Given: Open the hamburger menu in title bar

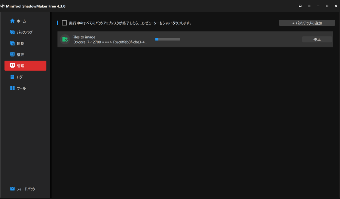Looking at the screenshot, I should pos(309,6).
